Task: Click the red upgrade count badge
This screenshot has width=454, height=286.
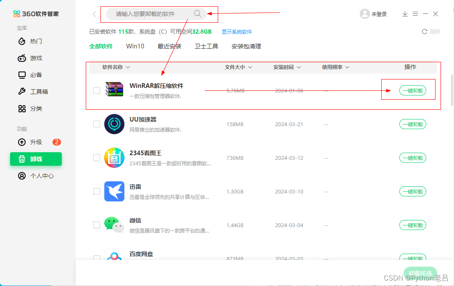Action: 56,142
